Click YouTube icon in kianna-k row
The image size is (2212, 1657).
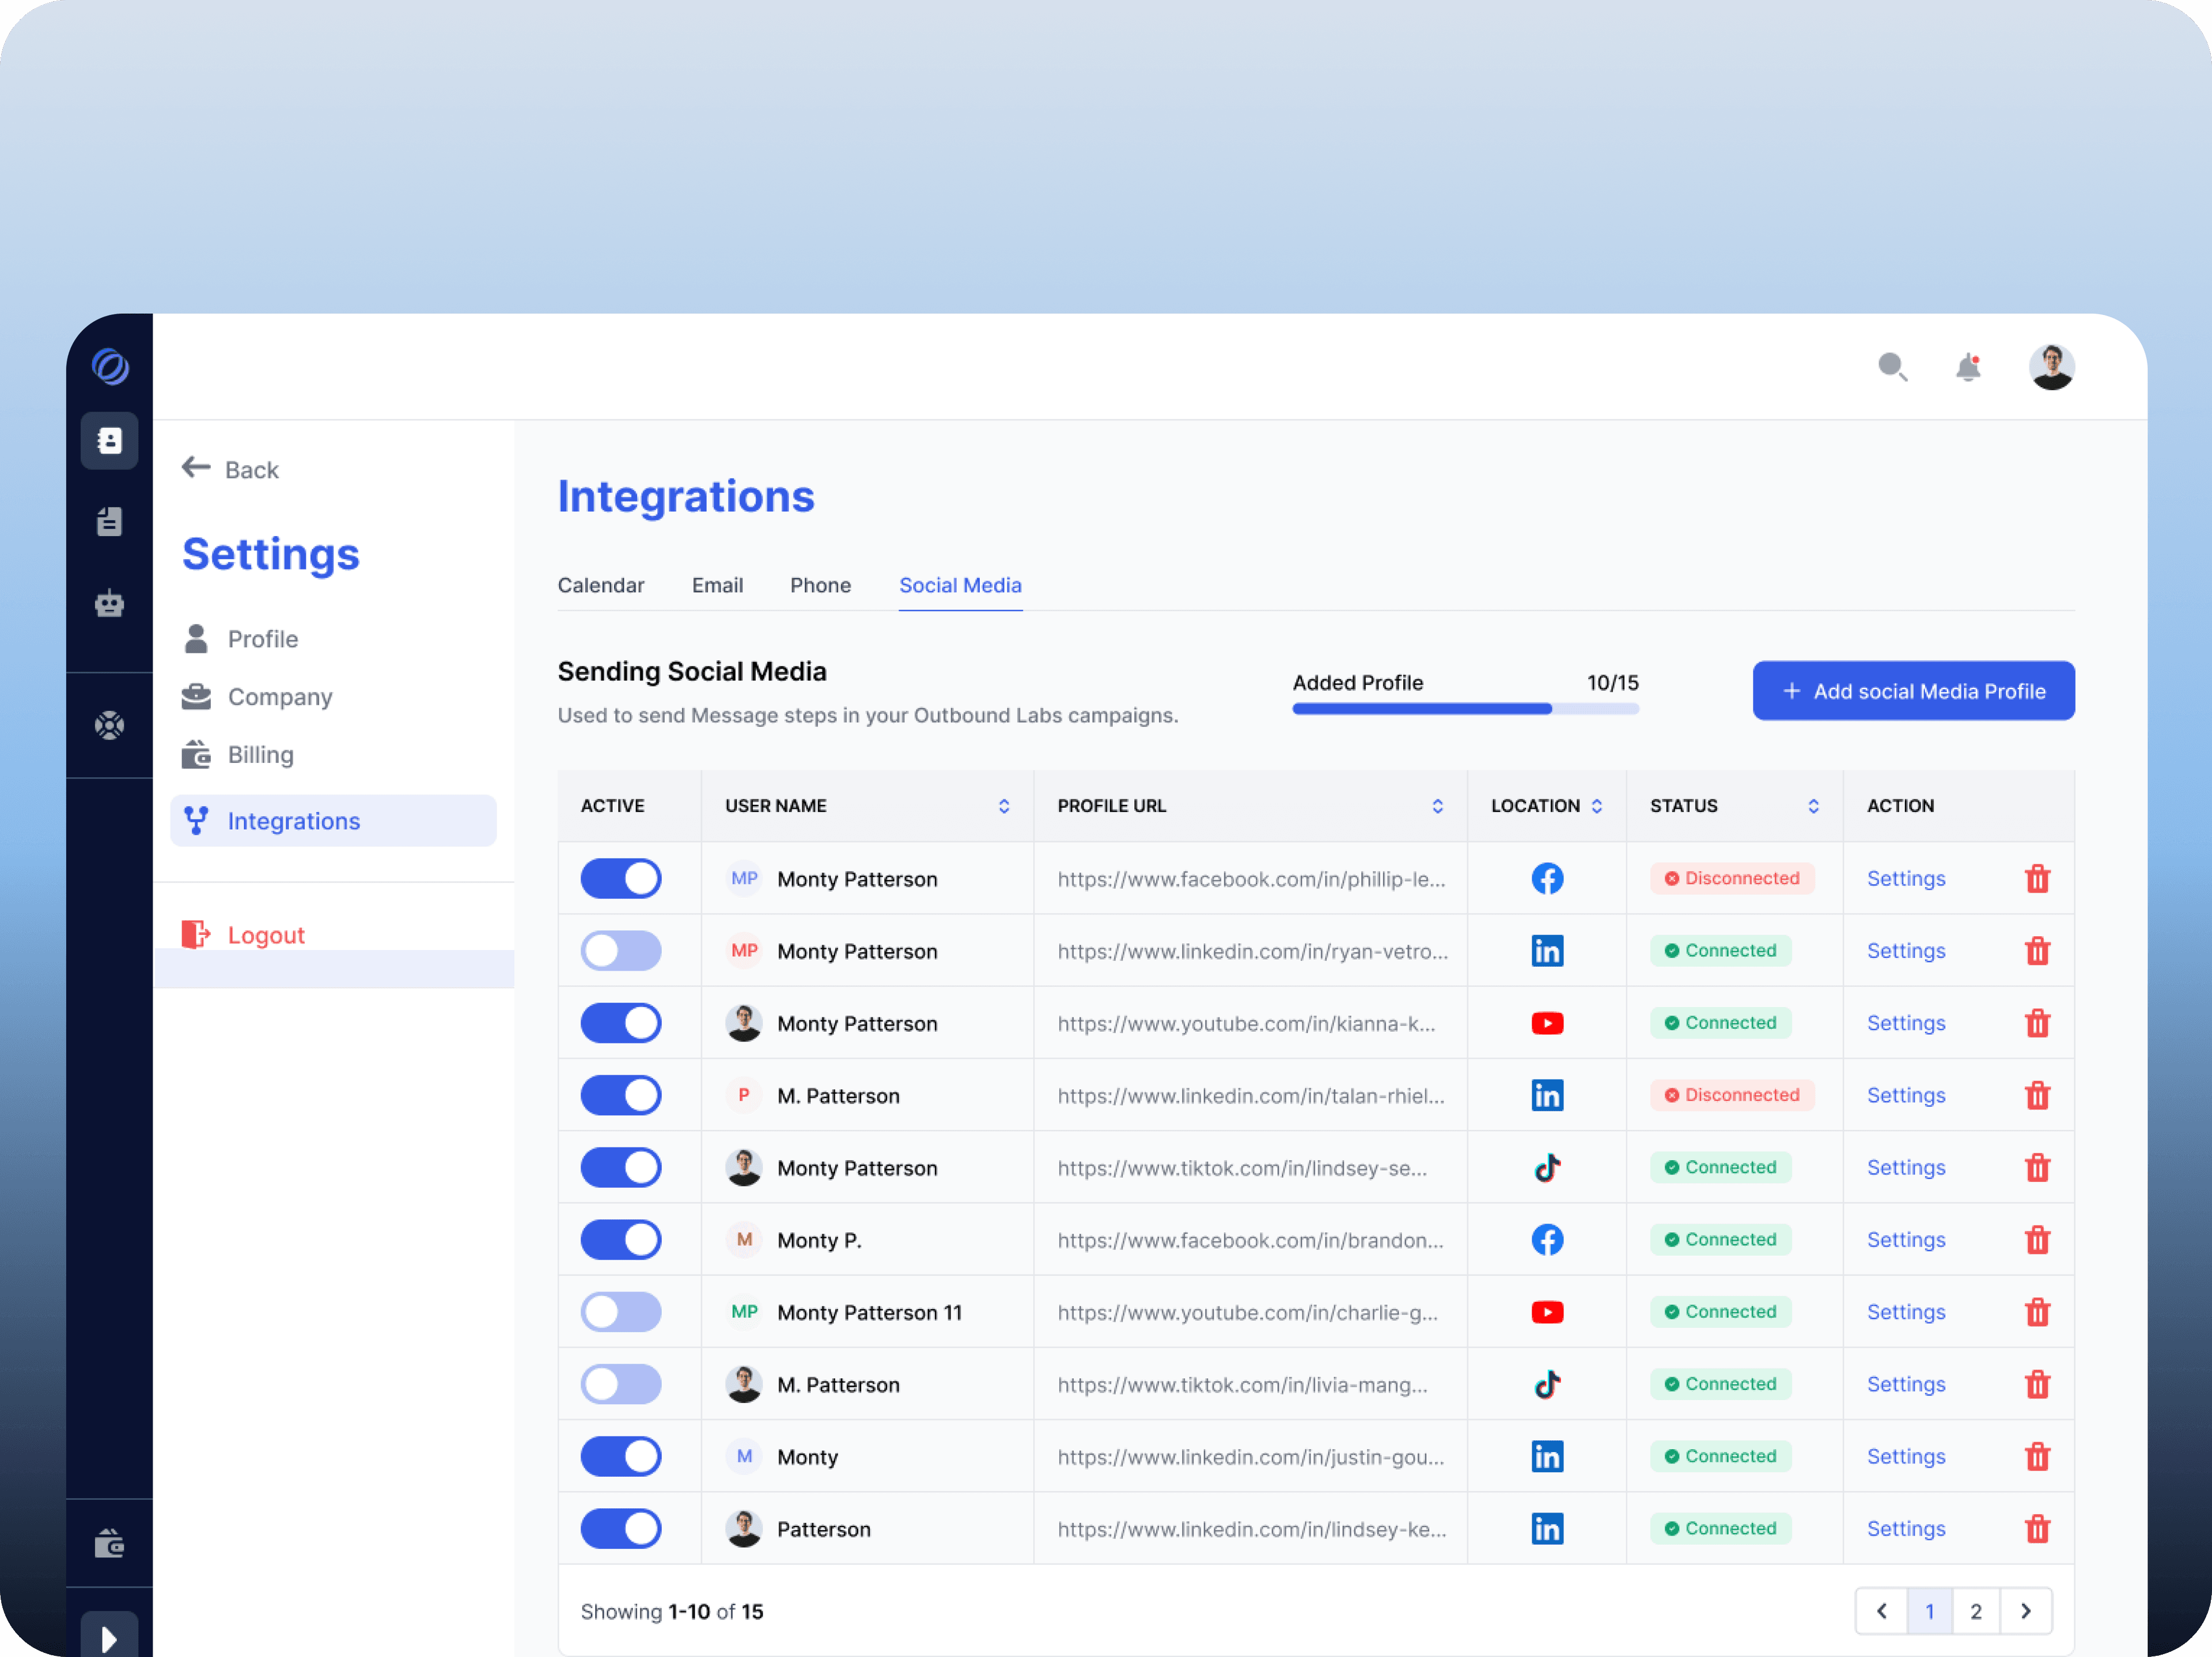1547,1023
